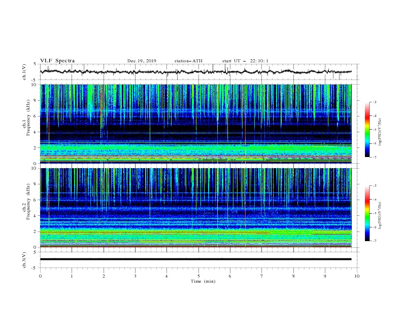Viewport: 402px width, 310px height.
Task: Click the "ch.3(V)" waveform axis label
Action: [24, 260]
